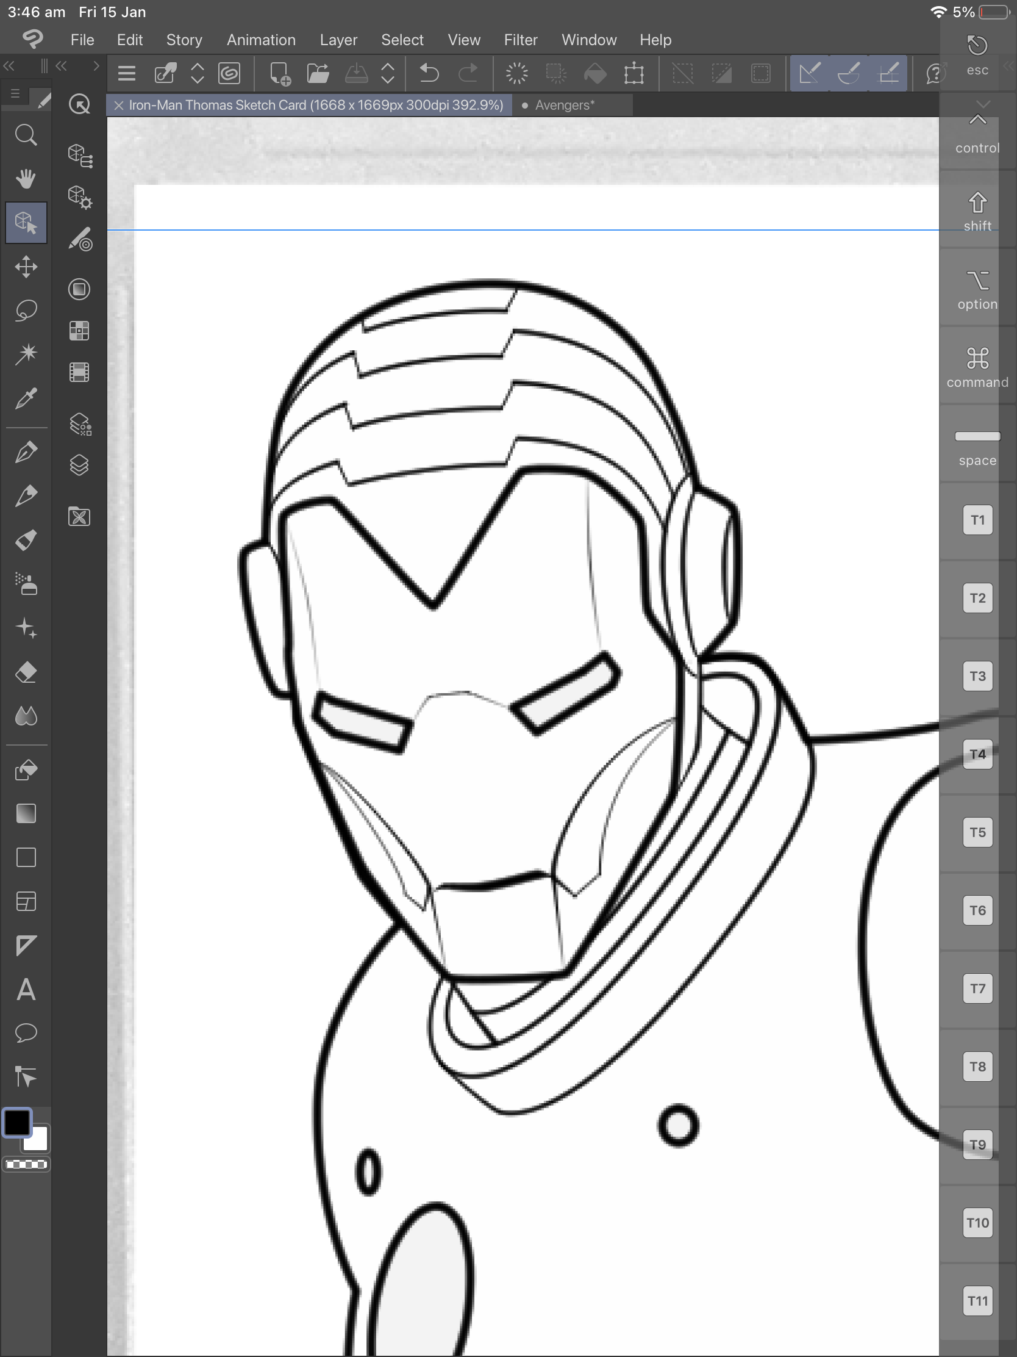Open the Edit menu

pyautogui.click(x=130, y=40)
